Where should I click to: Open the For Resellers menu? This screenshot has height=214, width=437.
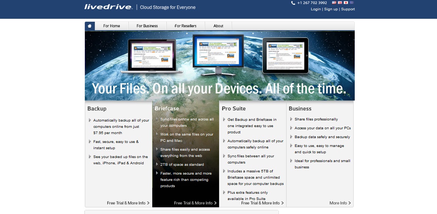(185, 26)
